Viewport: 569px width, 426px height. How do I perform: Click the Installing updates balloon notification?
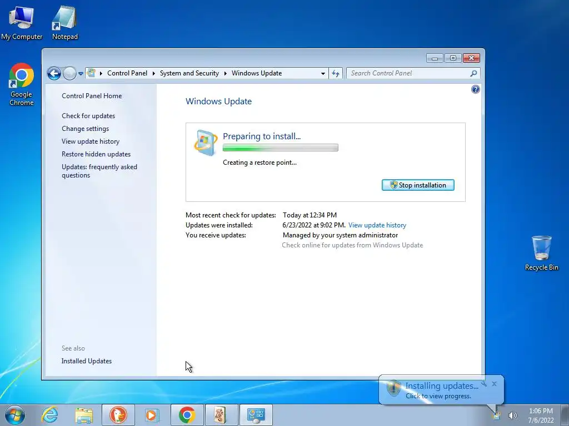pos(441,390)
